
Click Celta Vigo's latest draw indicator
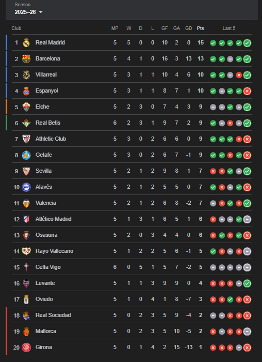[x=247, y=267]
